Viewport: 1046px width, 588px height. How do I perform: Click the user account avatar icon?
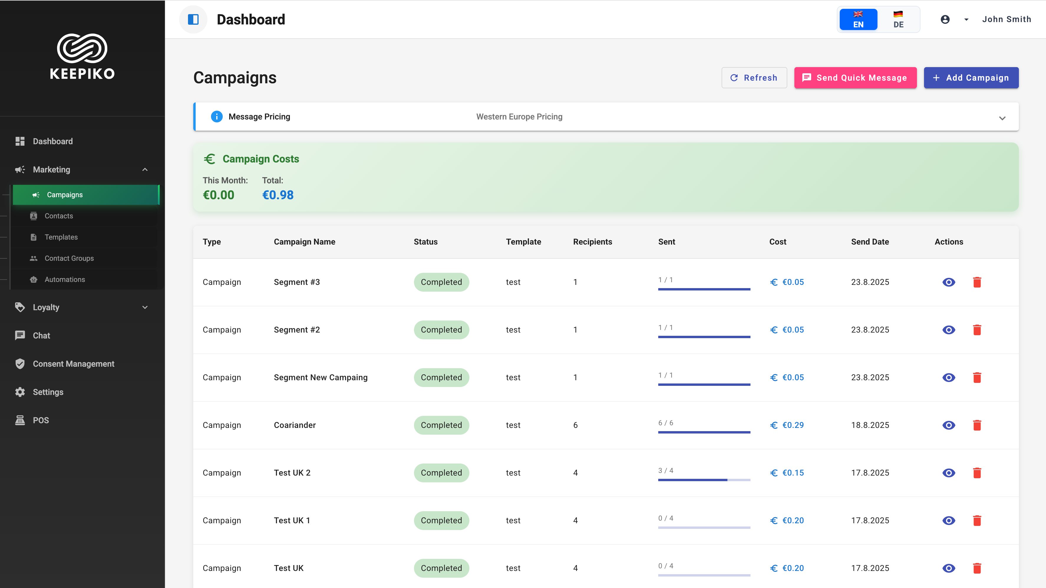coord(945,19)
